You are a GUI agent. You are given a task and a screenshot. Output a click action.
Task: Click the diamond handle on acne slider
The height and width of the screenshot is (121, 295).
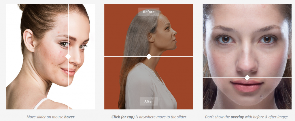click(68, 56)
